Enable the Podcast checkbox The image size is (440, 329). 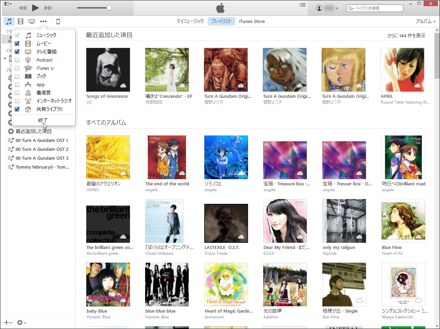17,60
